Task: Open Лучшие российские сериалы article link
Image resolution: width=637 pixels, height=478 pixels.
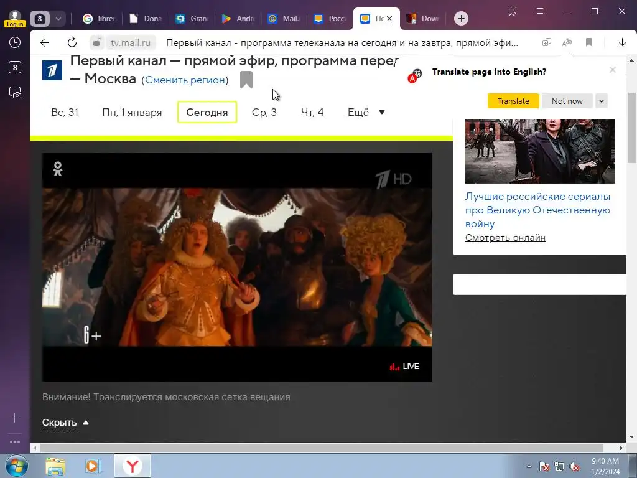Action: click(537, 210)
